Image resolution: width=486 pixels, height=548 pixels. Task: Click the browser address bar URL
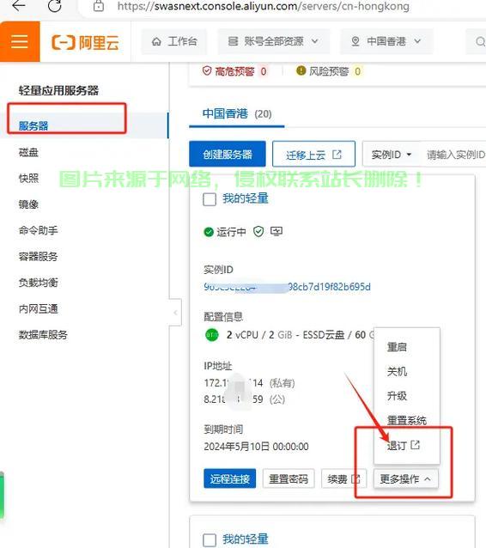click(x=264, y=6)
